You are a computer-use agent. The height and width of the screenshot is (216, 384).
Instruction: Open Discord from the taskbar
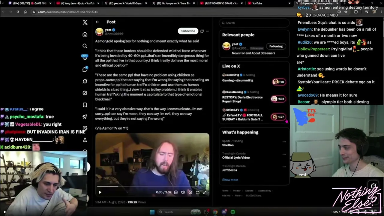point(224,212)
